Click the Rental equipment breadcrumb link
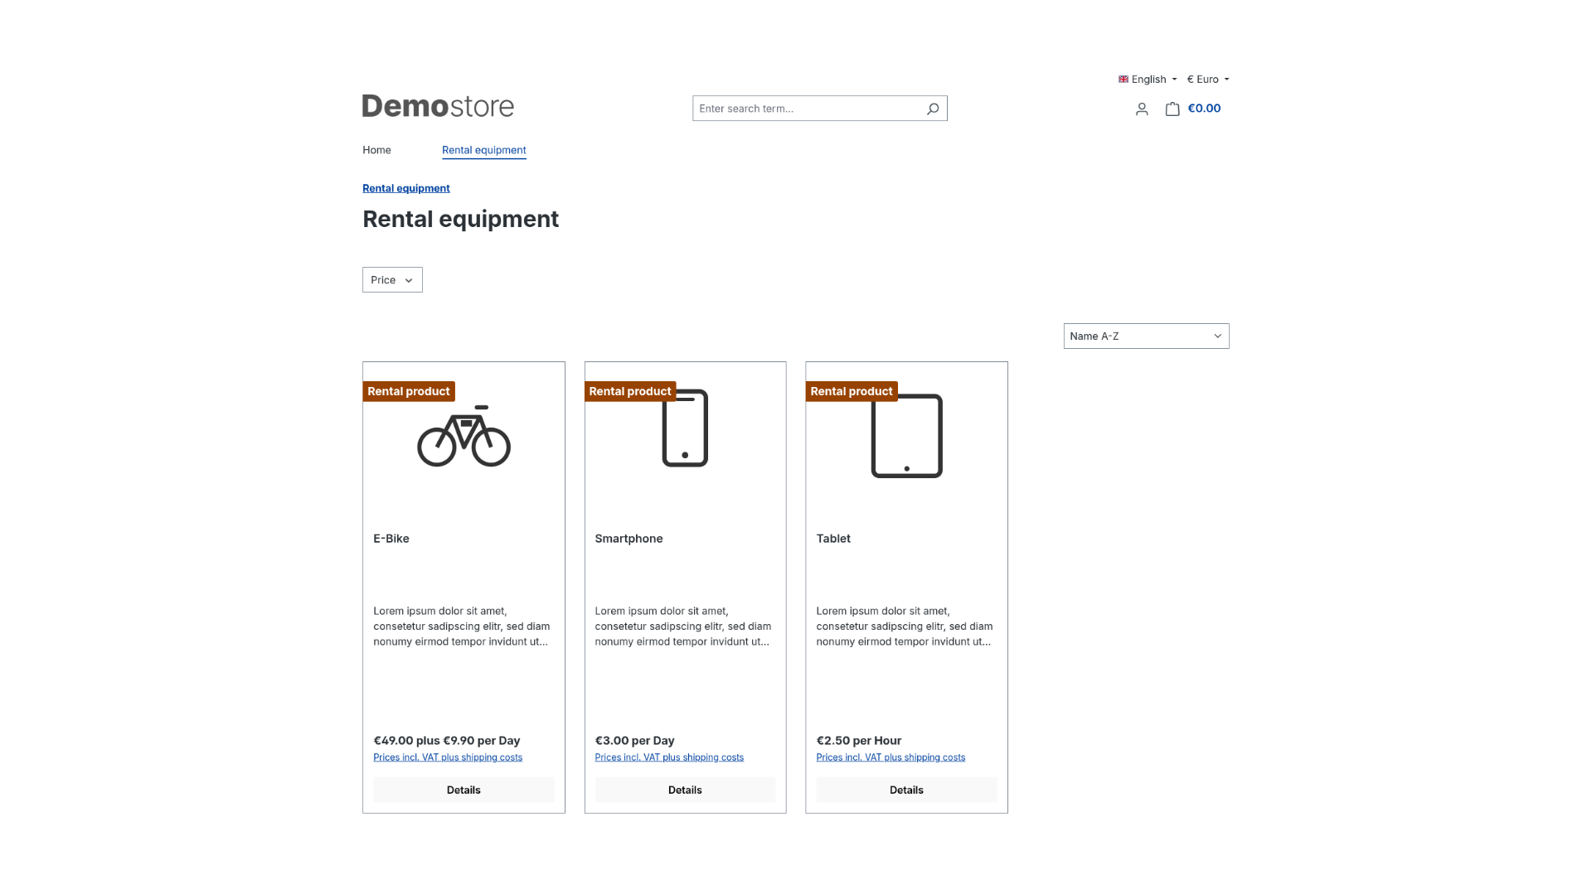 click(x=406, y=188)
